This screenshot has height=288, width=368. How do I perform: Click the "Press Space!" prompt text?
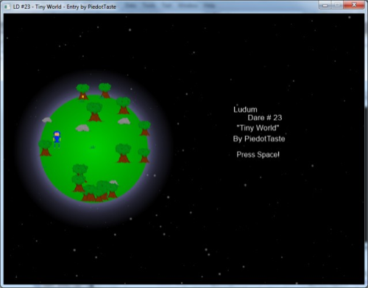pos(258,155)
